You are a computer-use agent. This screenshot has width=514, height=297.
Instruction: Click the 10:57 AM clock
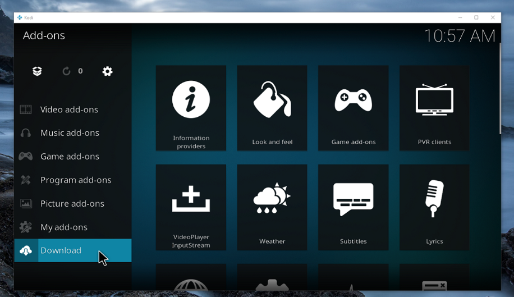tap(460, 36)
